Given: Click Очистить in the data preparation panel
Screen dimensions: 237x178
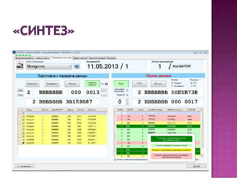Looking at the screenshot, I should point(72,84).
